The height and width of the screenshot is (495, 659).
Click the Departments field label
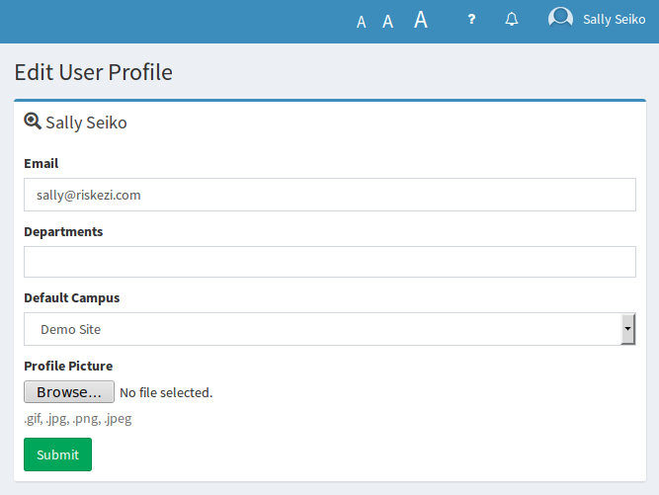[63, 232]
